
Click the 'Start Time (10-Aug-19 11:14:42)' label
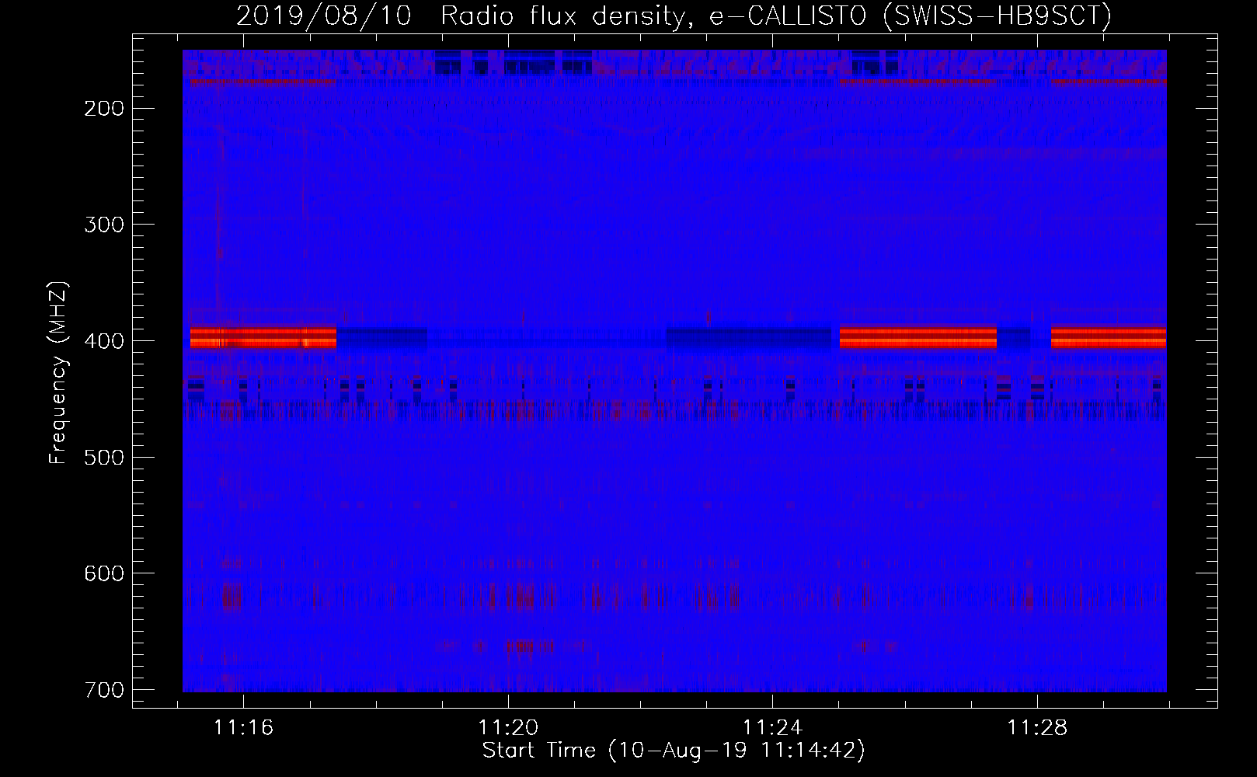(x=674, y=751)
